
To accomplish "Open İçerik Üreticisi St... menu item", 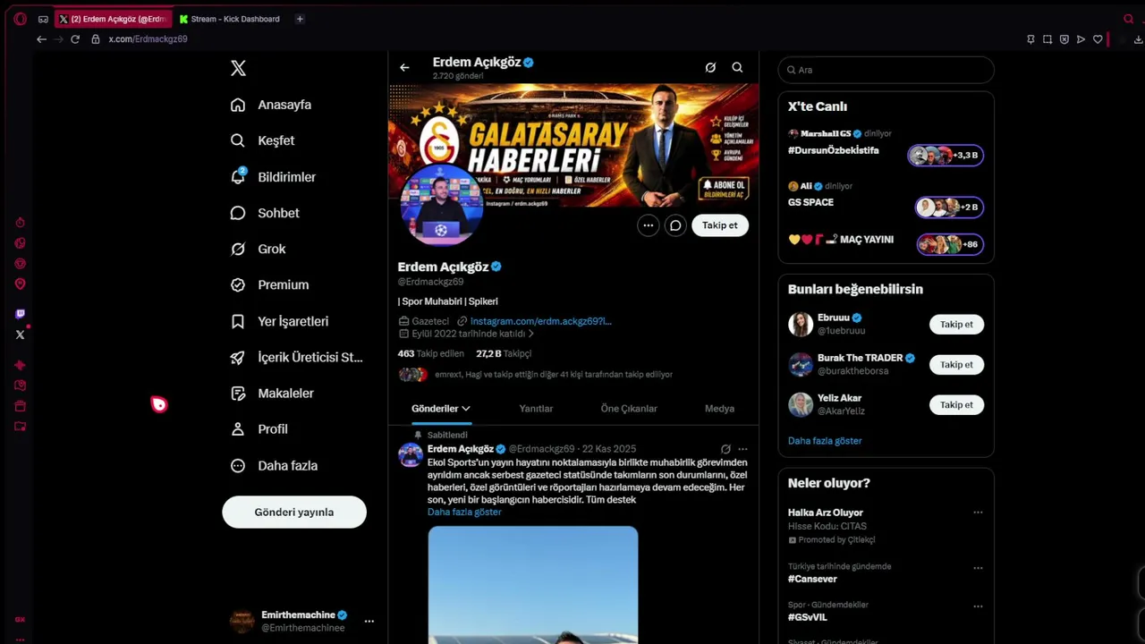I will coord(296,357).
